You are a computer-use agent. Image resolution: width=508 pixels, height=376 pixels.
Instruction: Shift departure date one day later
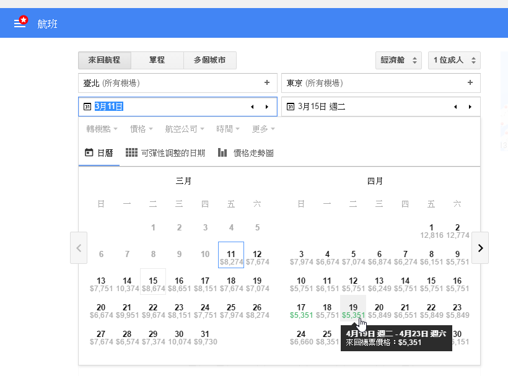267,107
